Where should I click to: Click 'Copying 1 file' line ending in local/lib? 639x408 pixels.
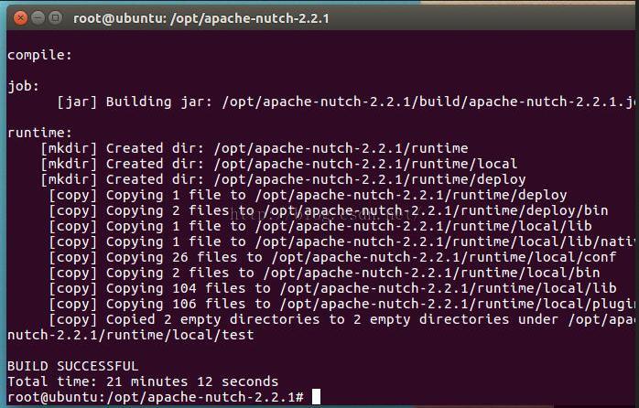tap(319, 226)
